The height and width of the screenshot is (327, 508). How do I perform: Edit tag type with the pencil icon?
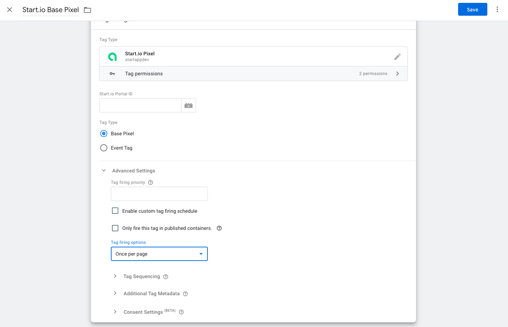point(397,57)
